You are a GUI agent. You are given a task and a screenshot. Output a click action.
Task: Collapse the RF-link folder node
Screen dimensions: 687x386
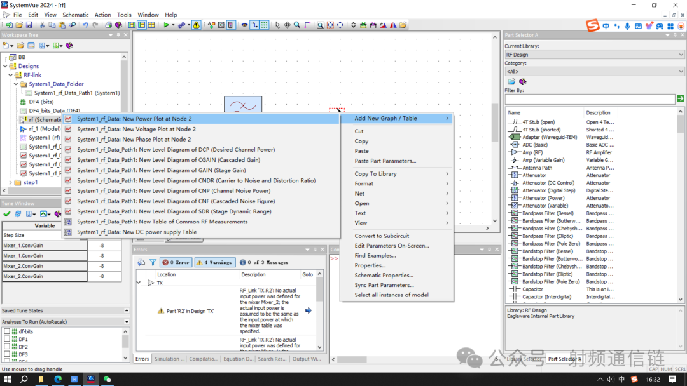(11, 75)
